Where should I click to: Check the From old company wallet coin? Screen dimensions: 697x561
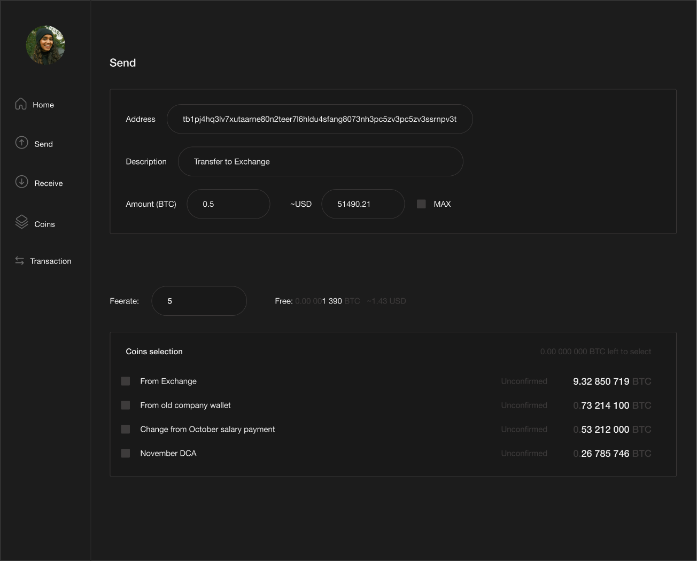tap(126, 405)
